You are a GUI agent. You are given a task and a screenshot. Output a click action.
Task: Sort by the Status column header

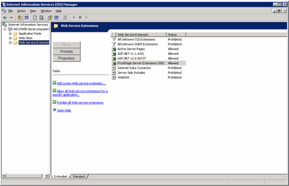[x=176, y=35]
